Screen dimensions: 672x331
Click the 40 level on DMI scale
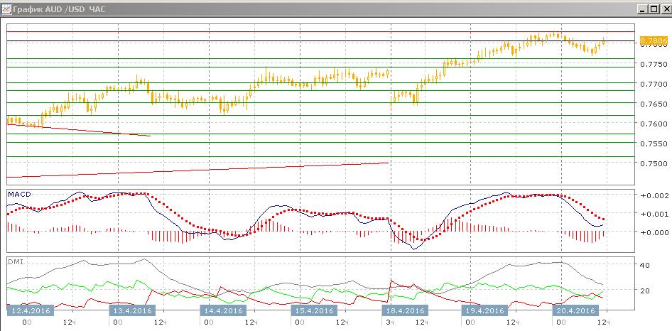click(646, 266)
